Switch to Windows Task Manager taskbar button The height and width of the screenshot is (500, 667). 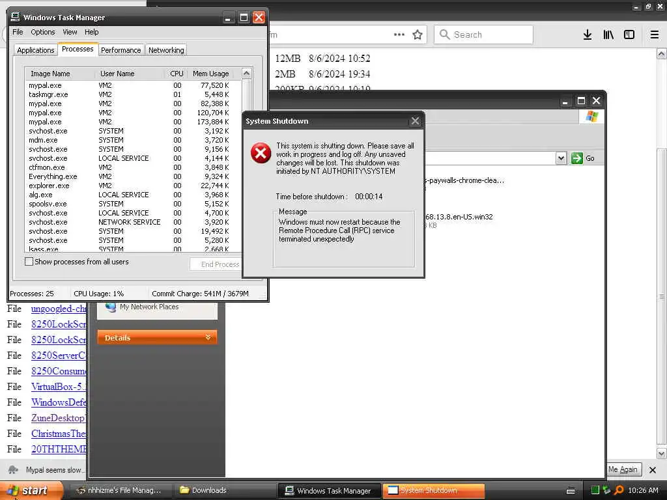pos(329,491)
